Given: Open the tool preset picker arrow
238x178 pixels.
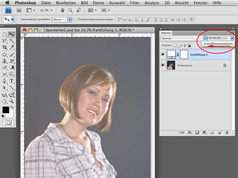Looking at the screenshot, I should [x=12, y=19].
